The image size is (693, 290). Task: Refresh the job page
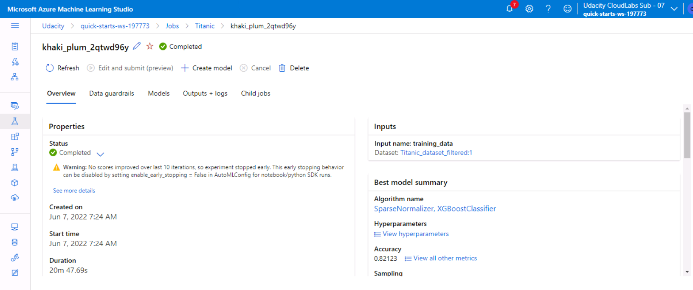click(62, 68)
